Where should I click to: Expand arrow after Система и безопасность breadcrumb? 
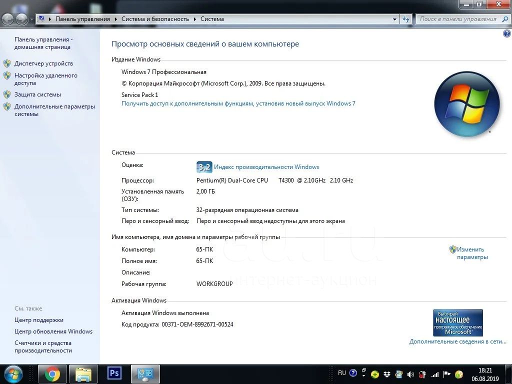coord(194,19)
